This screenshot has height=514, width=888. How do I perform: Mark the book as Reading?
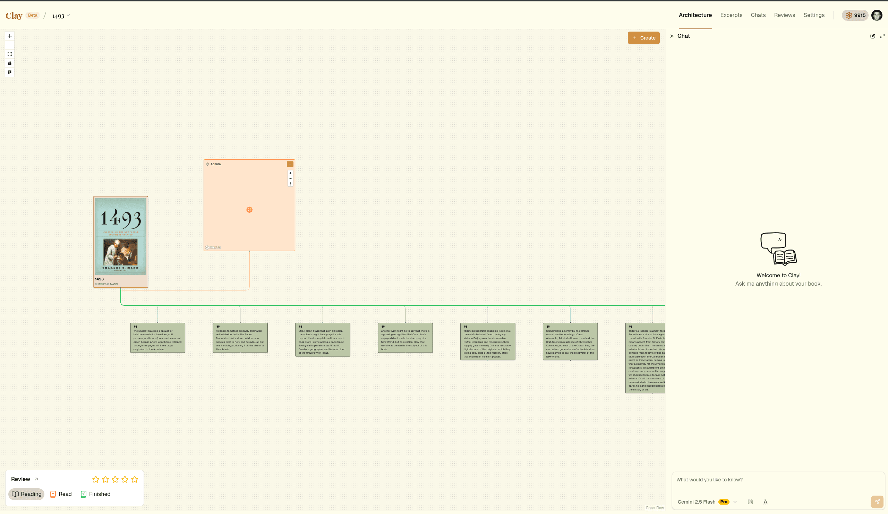26,494
